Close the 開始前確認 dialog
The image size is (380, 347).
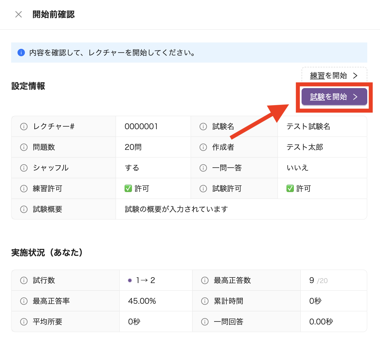click(x=18, y=15)
